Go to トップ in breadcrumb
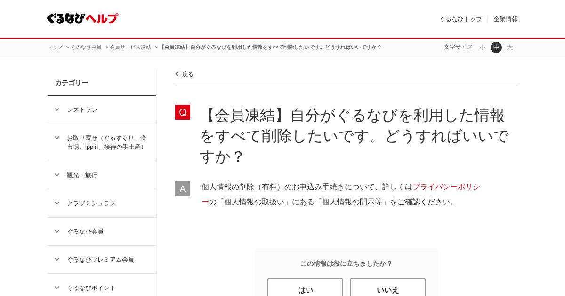Image resolution: width=565 pixels, height=296 pixels. coord(55,47)
